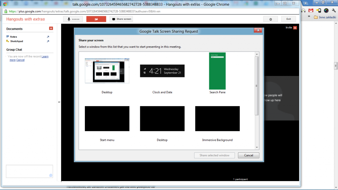Select the Search Pane thumbnail
338x190 pixels.
(217, 71)
